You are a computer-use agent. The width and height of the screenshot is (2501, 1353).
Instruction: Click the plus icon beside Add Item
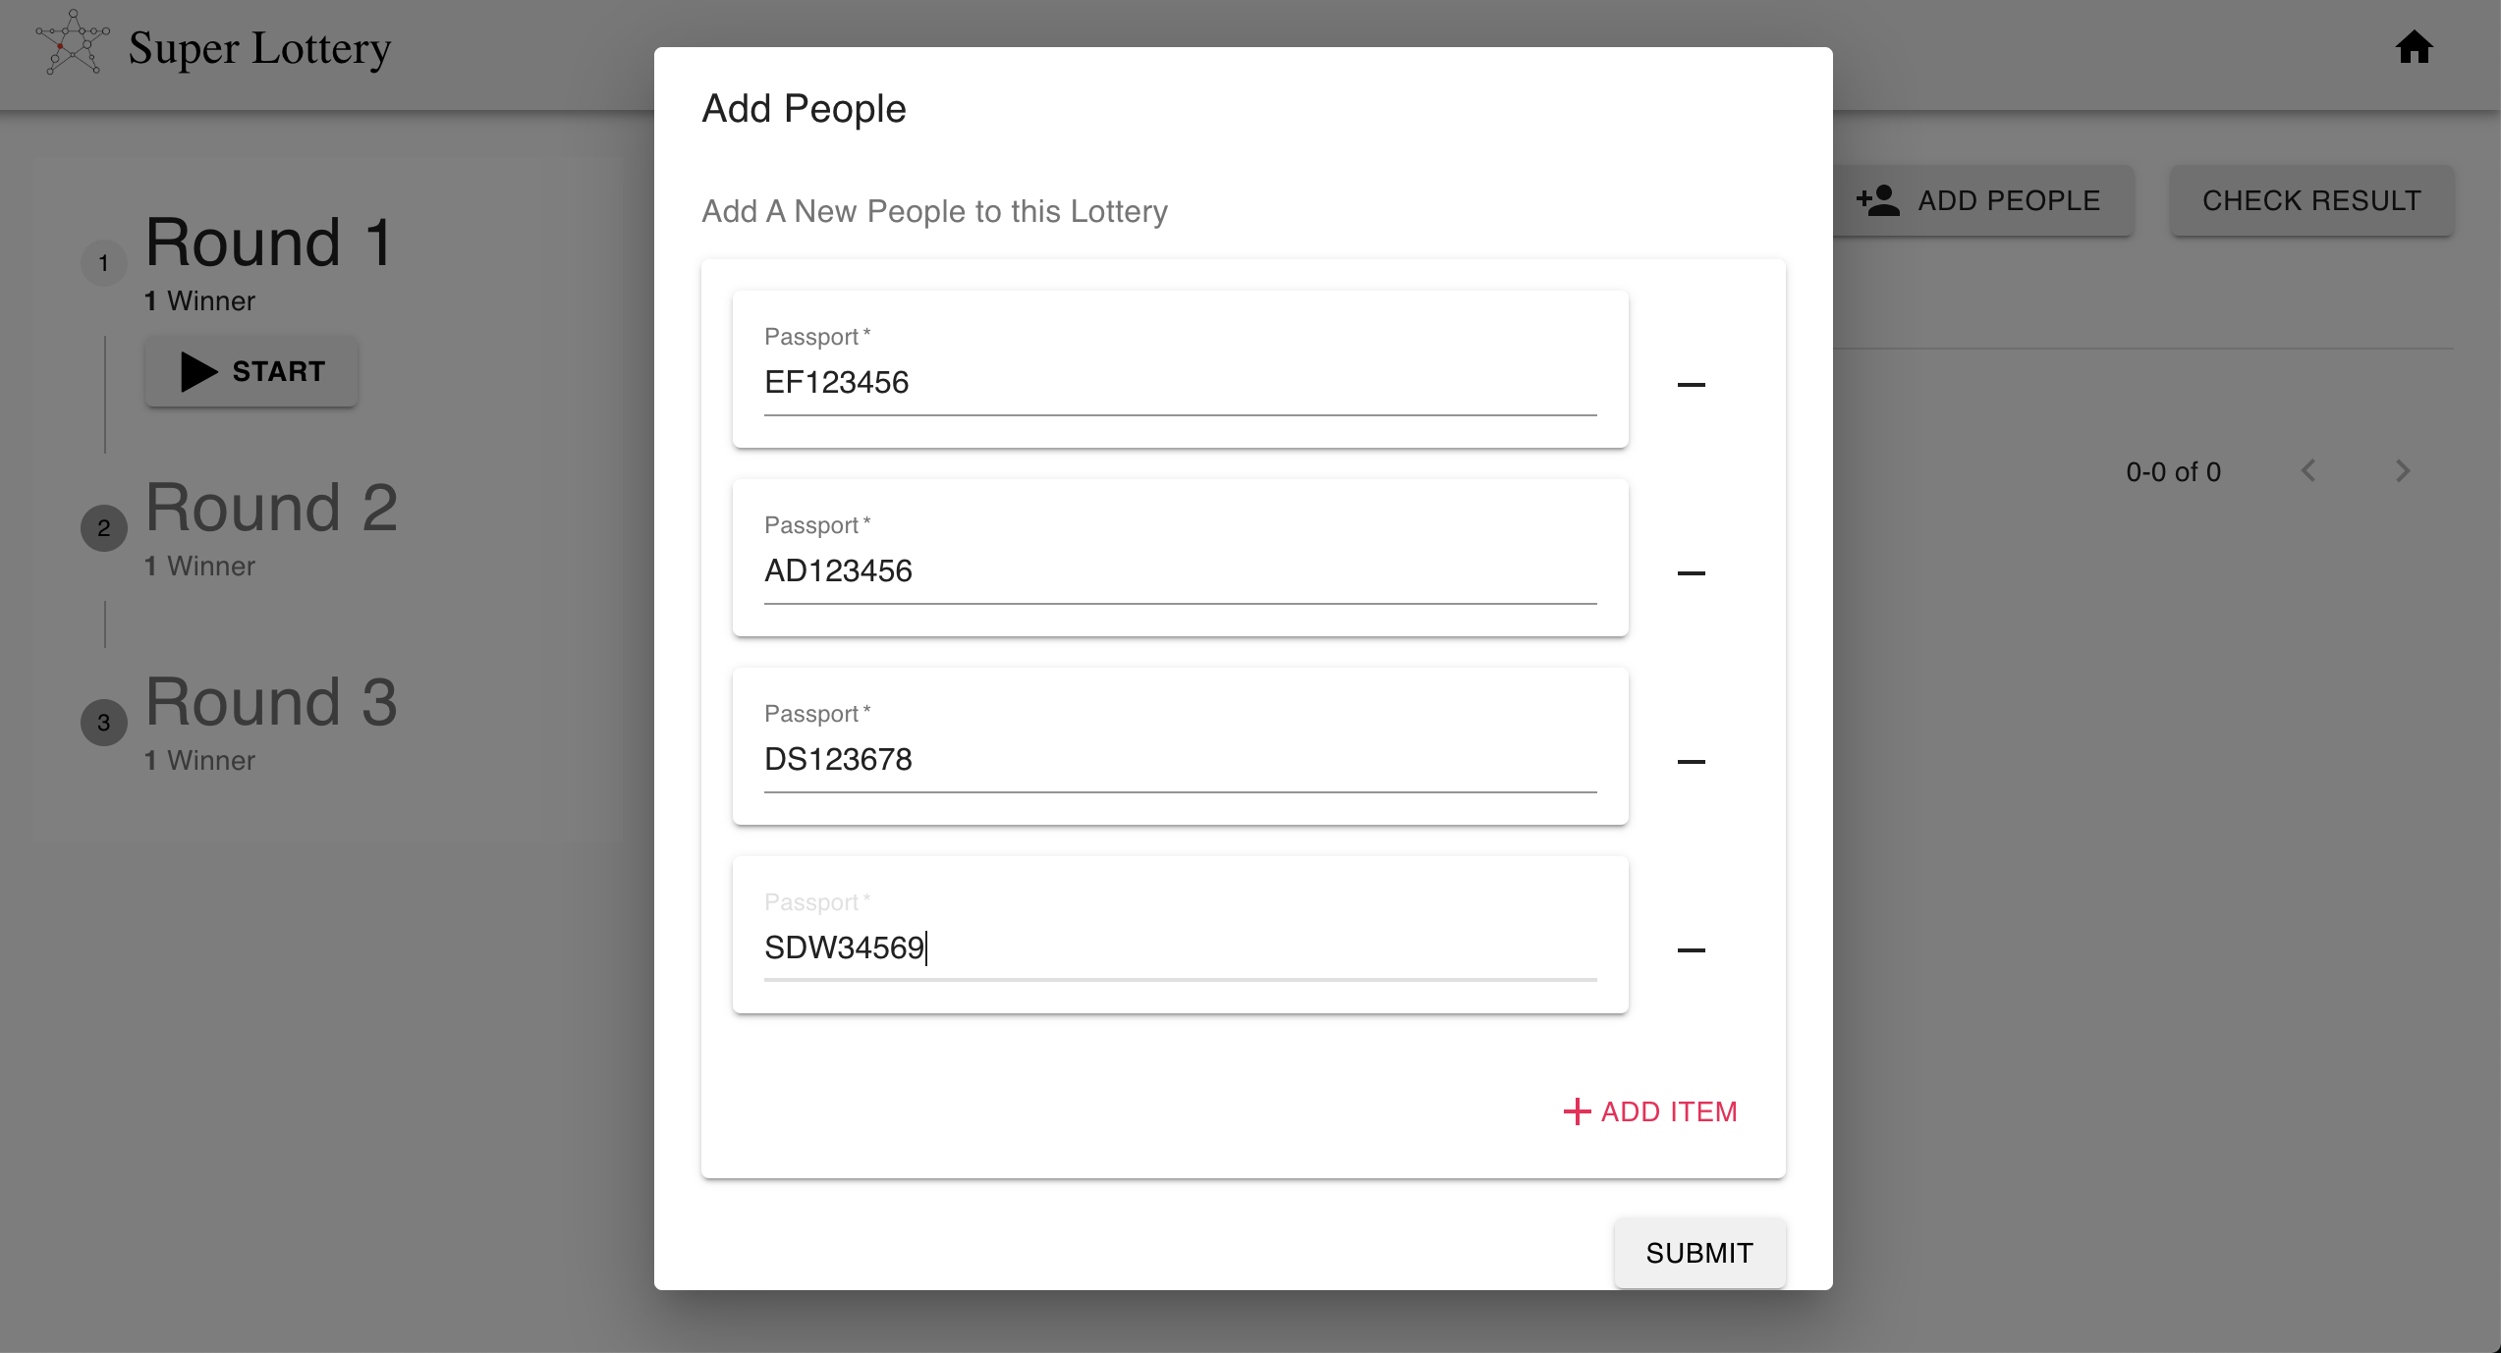point(1577,1111)
